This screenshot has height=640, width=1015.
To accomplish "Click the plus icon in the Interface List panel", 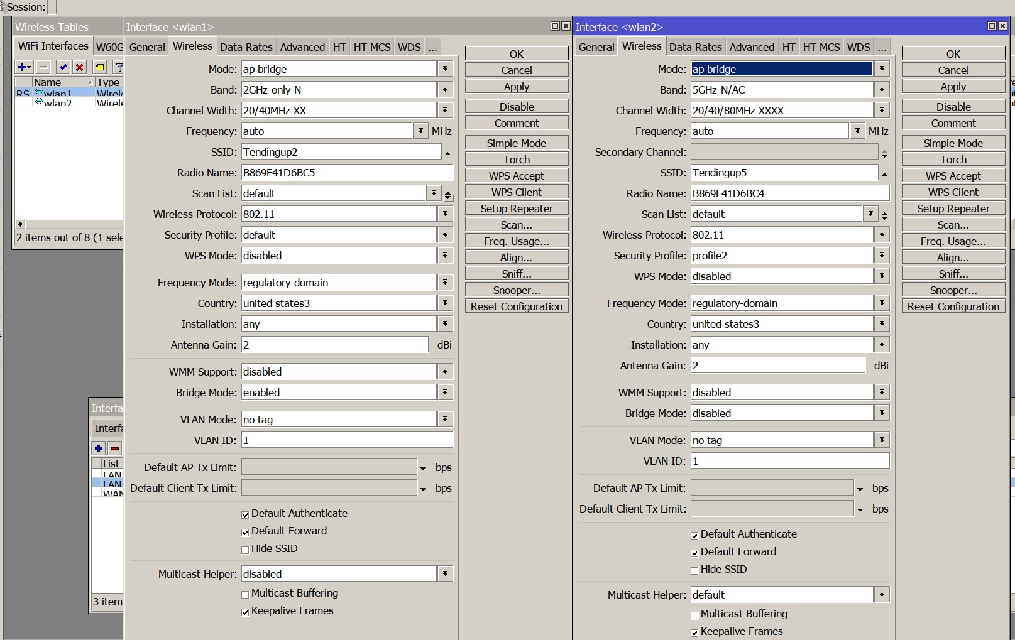I will (x=99, y=448).
